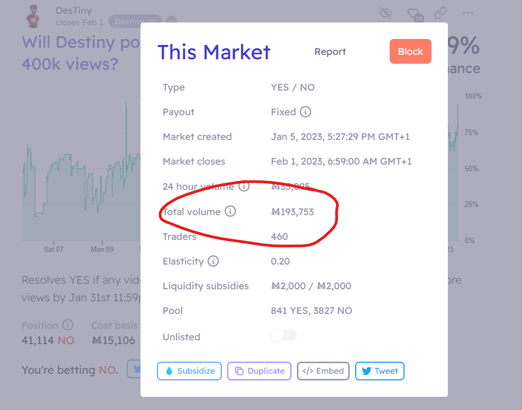The image size is (522, 410).
Task: Click the This Market heading
Action: tap(214, 52)
